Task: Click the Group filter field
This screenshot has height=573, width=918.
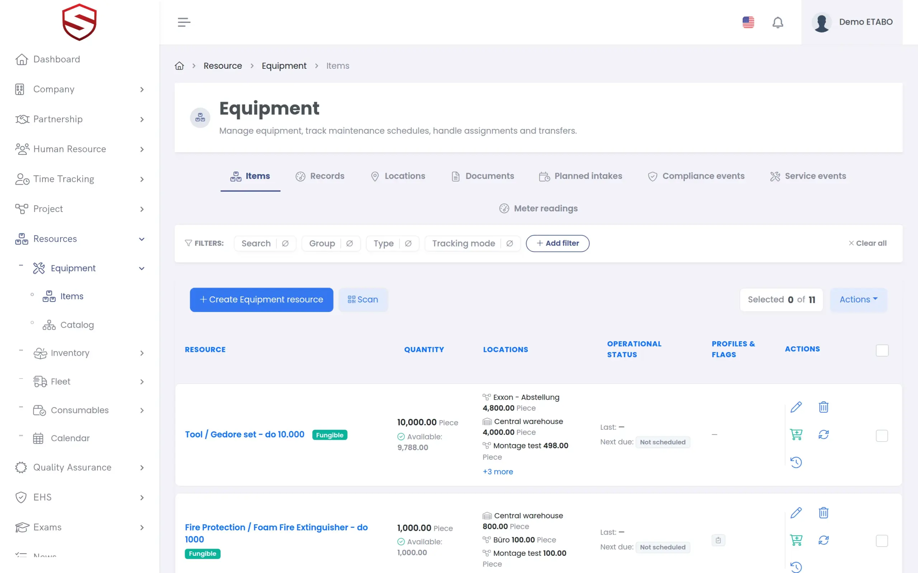Action: coord(331,243)
